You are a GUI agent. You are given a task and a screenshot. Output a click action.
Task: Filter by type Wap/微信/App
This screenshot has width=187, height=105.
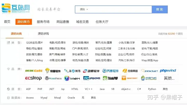coord(150,60)
